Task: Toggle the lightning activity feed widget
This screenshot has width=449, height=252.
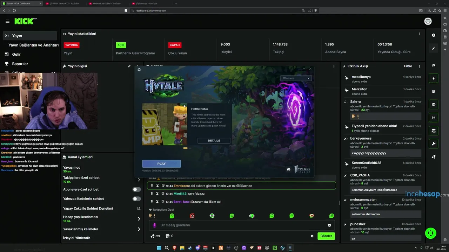Action: 434,78
